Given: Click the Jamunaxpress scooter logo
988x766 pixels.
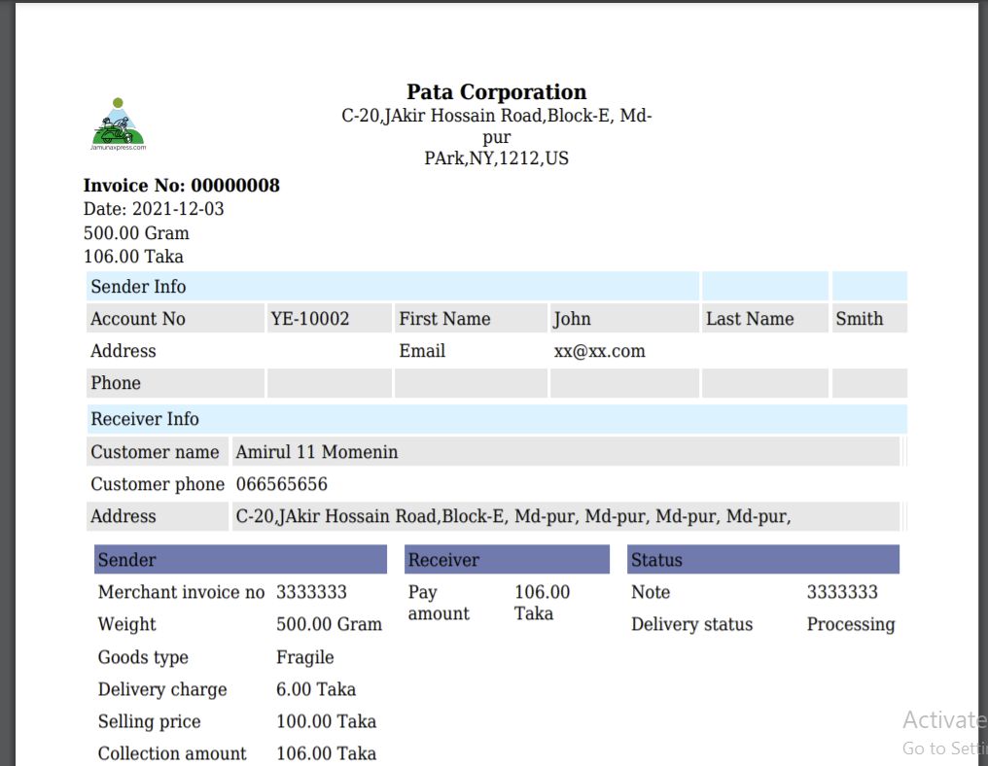Looking at the screenshot, I should click(118, 124).
